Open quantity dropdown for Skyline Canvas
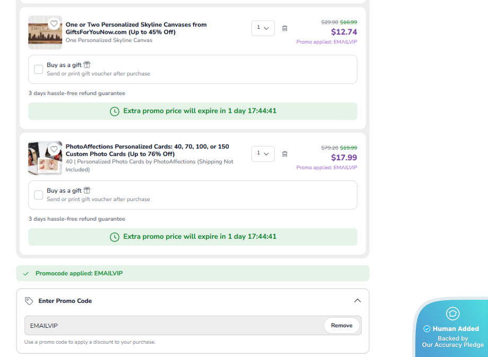The height and width of the screenshot is (357, 488). click(263, 28)
